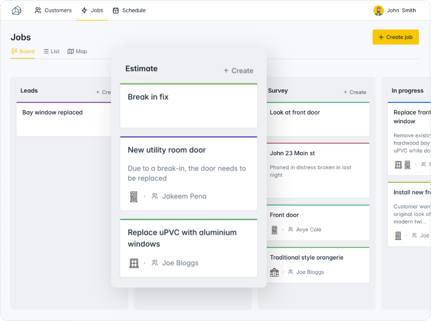Select the Board tab

[23, 51]
